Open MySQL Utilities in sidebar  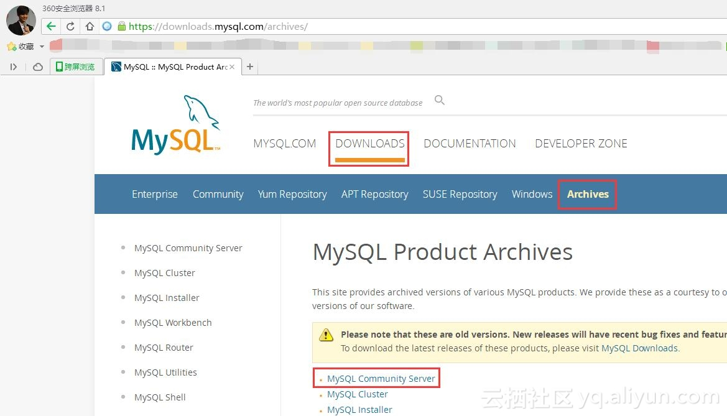(x=165, y=372)
